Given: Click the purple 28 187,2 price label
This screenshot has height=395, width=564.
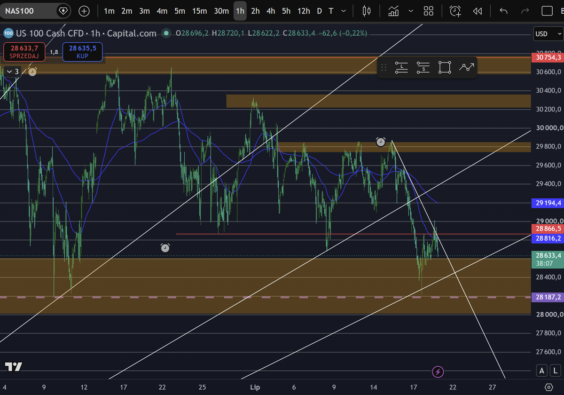Looking at the screenshot, I should (x=547, y=297).
